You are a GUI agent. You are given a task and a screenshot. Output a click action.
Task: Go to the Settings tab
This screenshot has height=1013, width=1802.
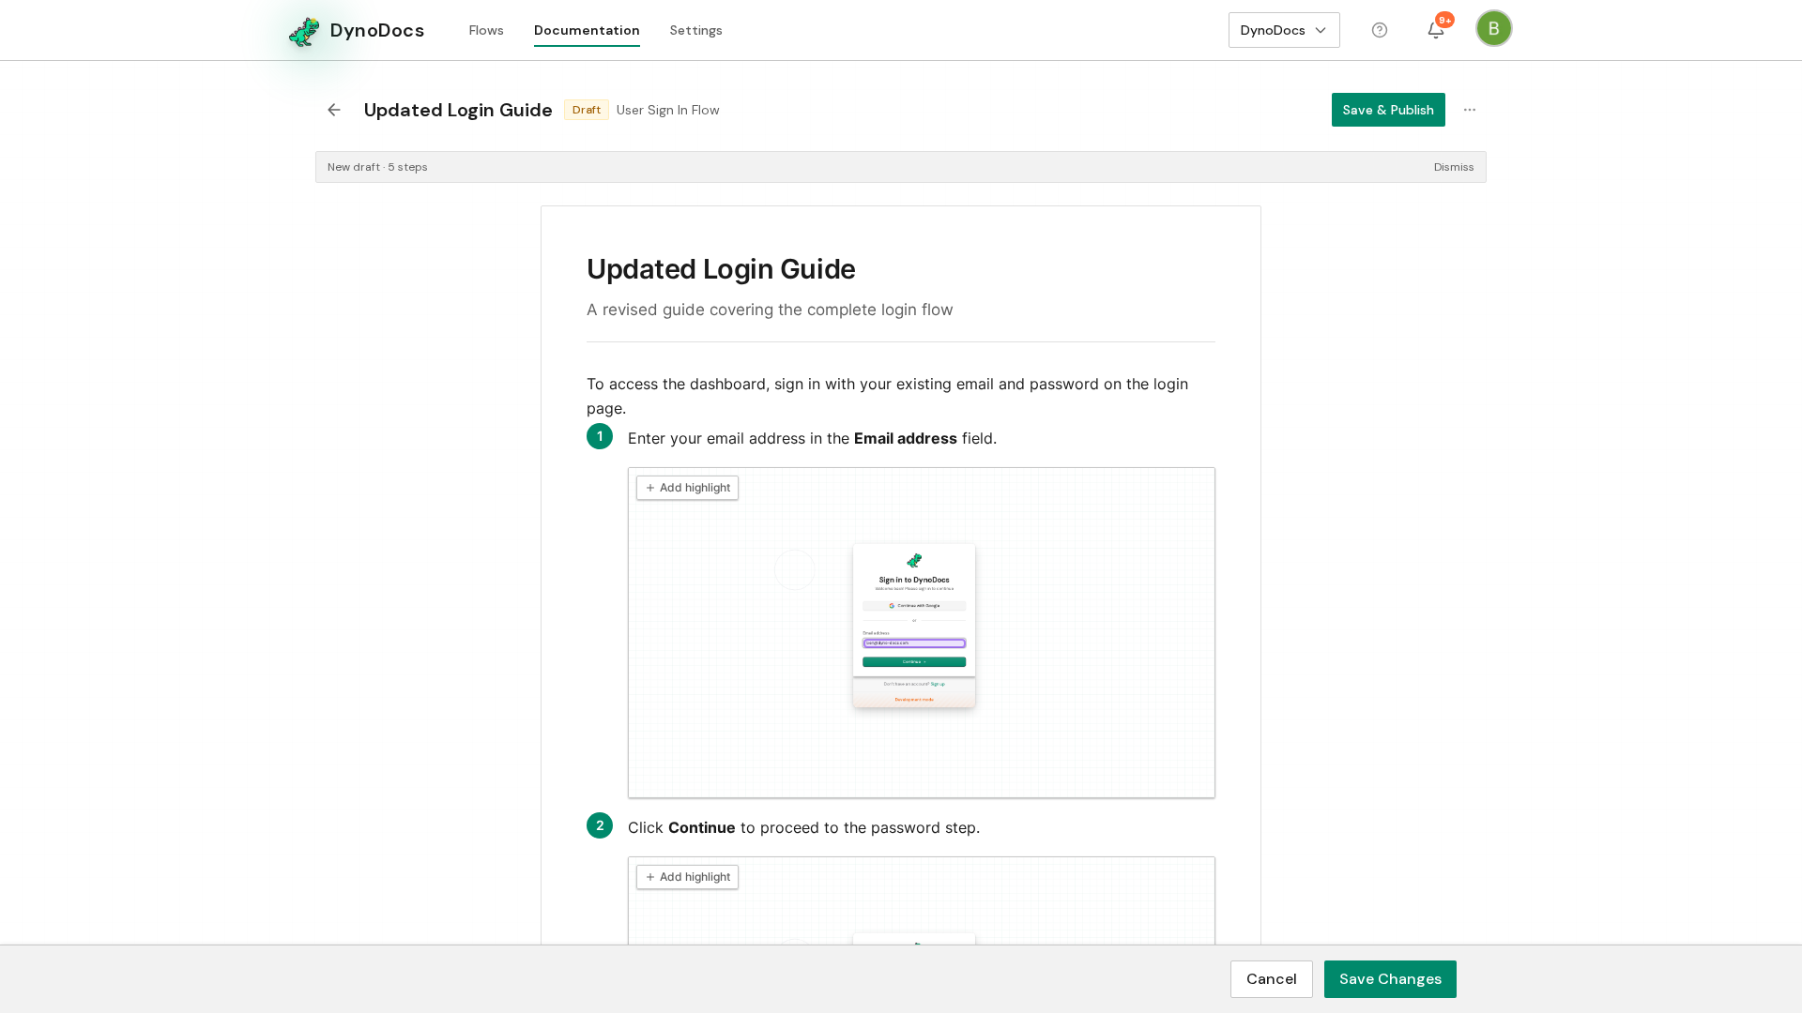click(x=696, y=30)
